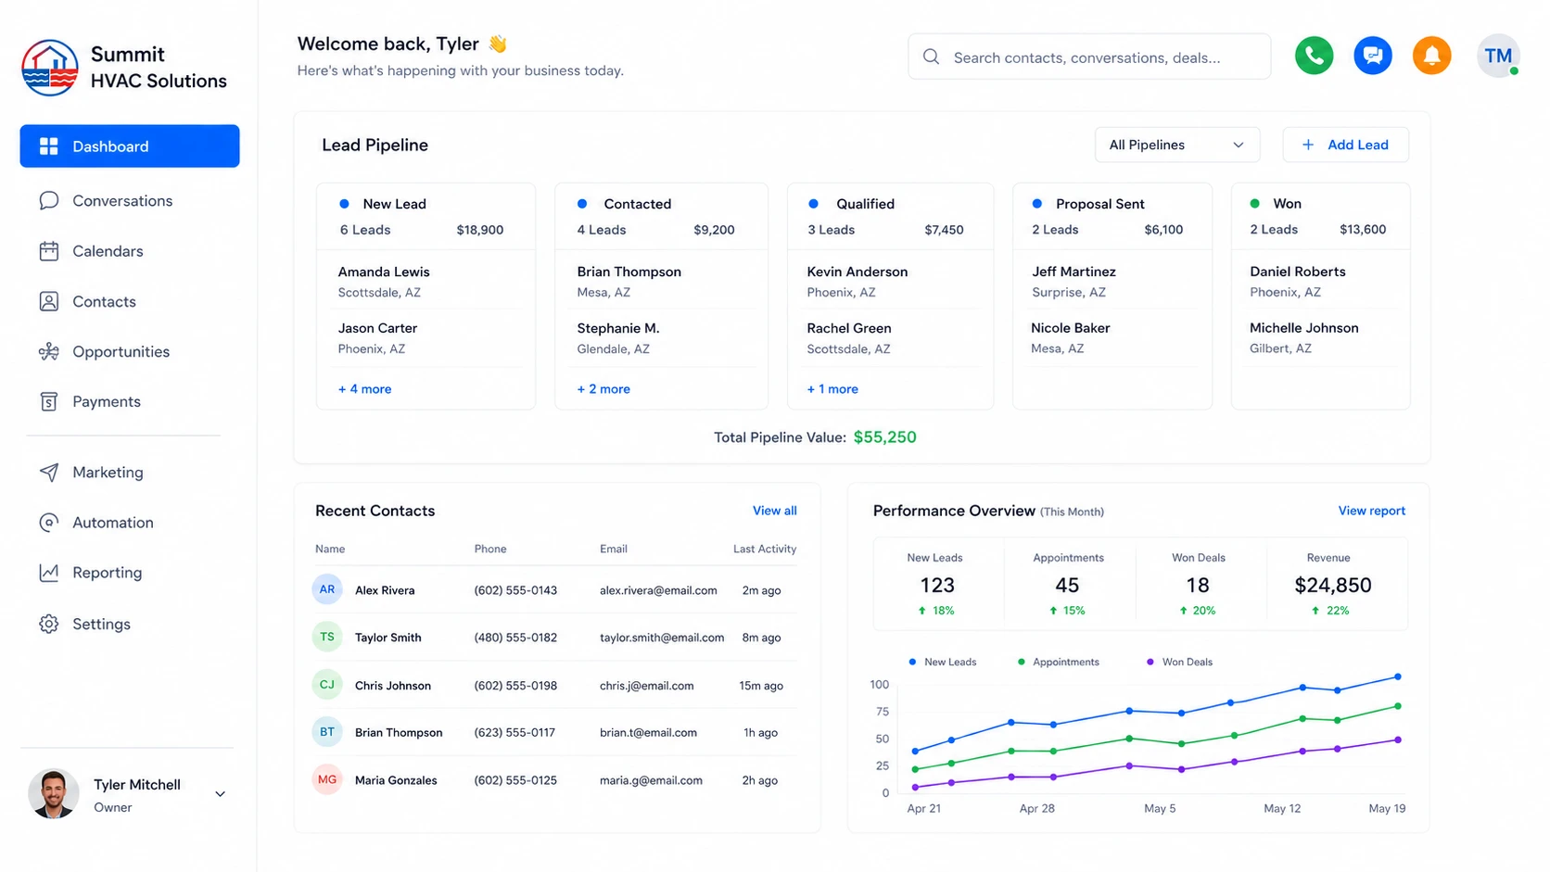Click the Settings gear icon
Image resolution: width=1550 pixels, height=872 pixels.
pos(49,625)
